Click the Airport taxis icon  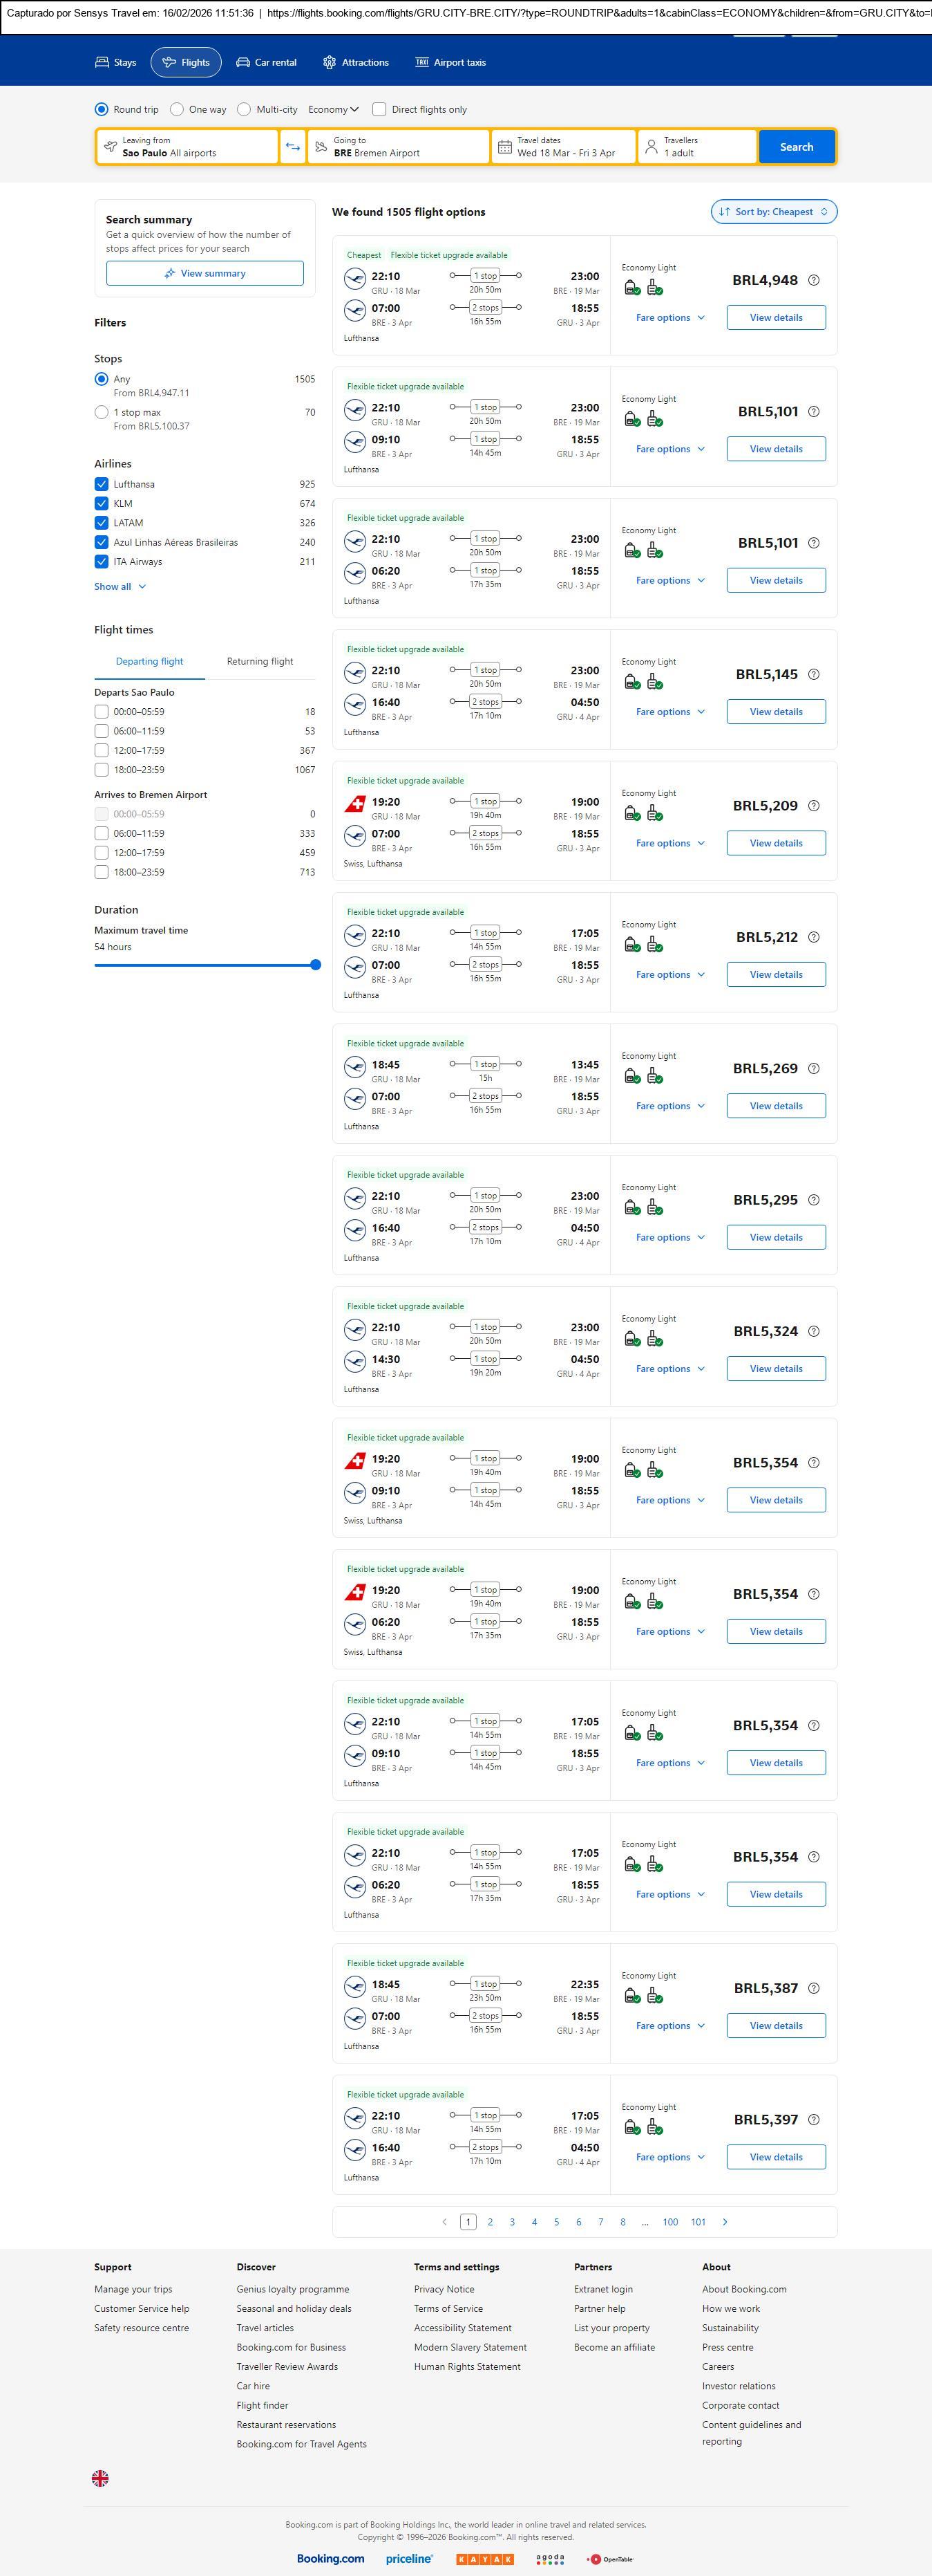pyautogui.click(x=421, y=62)
